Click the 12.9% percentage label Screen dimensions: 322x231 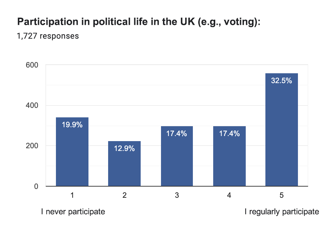pos(124,149)
